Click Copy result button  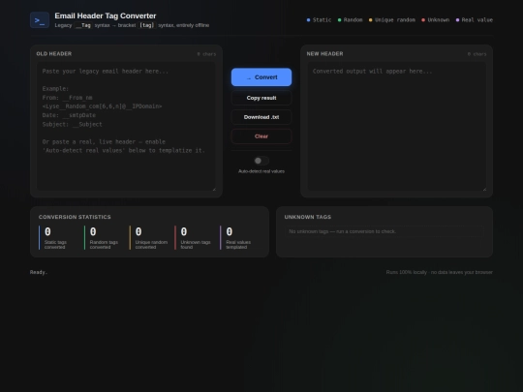pos(261,98)
